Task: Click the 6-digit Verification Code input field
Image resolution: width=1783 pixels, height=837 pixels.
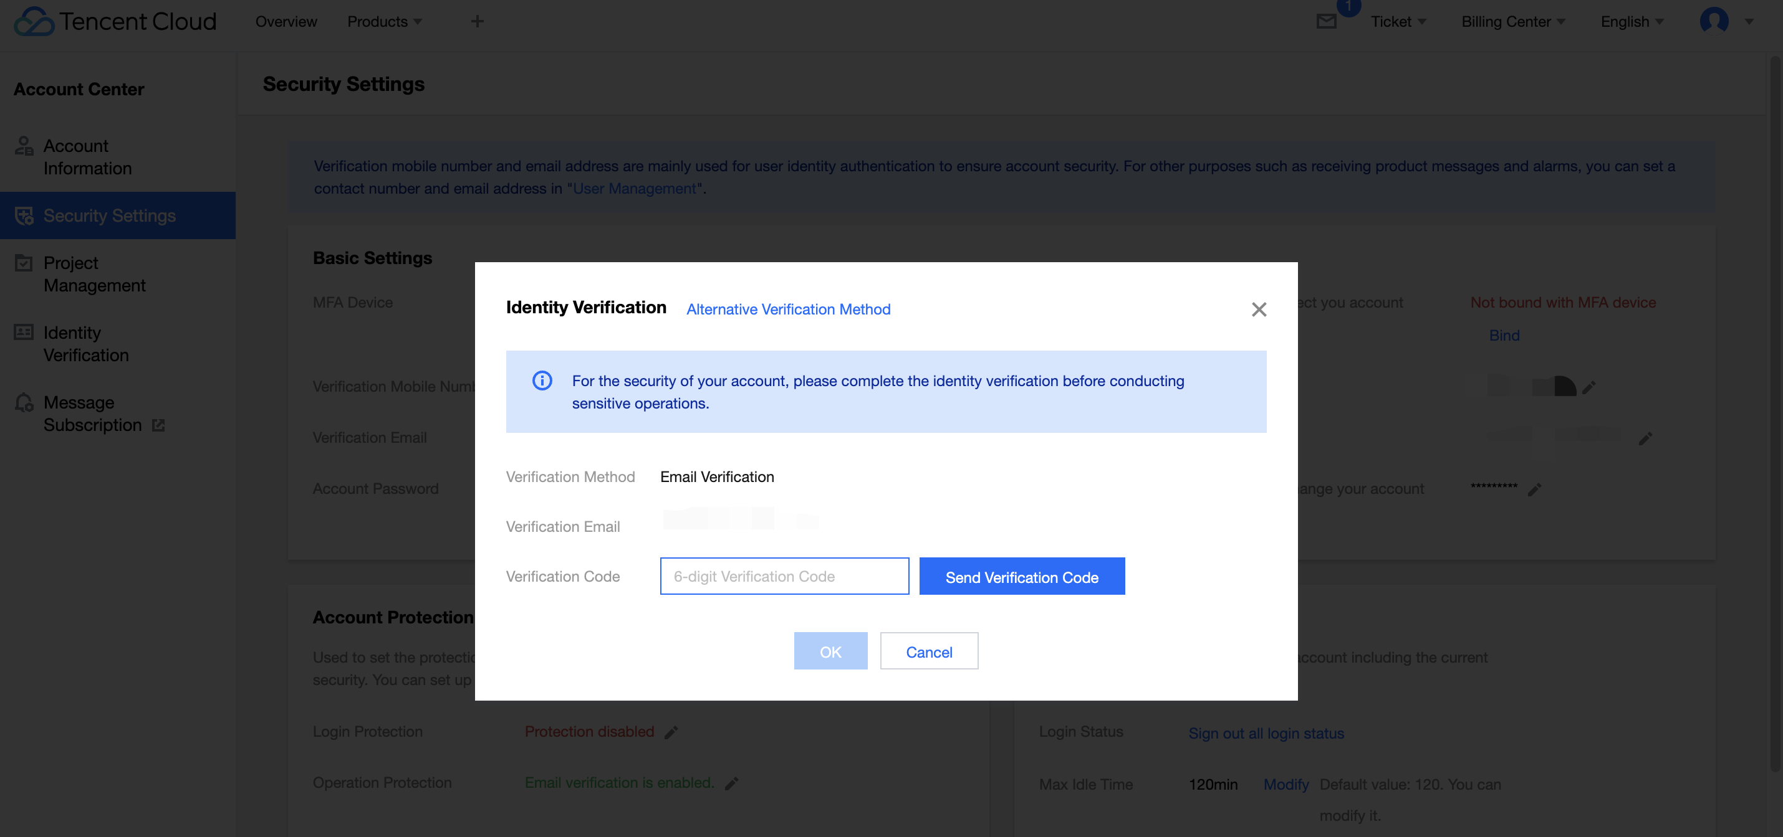Action: [x=784, y=575]
